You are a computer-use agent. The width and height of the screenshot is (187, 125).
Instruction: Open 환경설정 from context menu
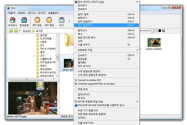point(106,59)
